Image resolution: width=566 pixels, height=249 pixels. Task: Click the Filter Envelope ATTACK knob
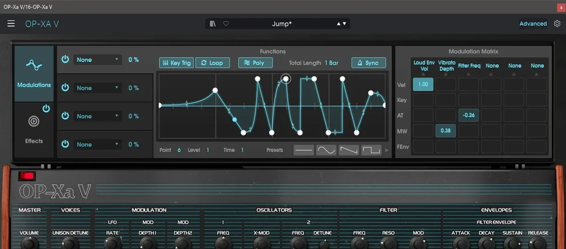pos(461,243)
